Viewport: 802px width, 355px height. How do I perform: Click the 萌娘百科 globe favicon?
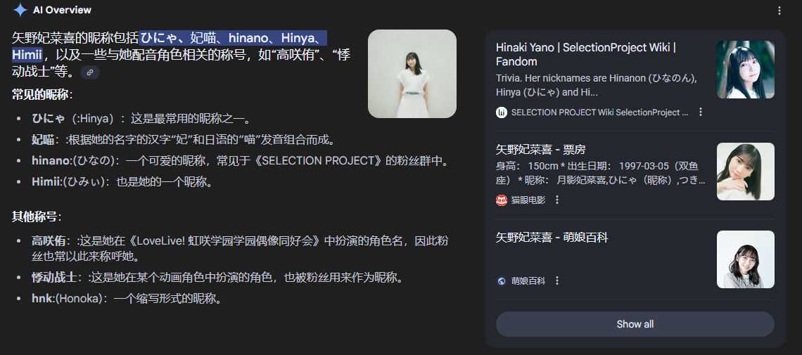(501, 280)
